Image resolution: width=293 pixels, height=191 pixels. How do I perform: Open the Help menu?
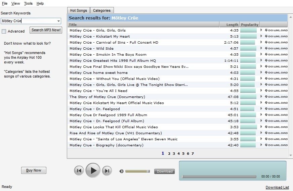click(x=40, y=3)
